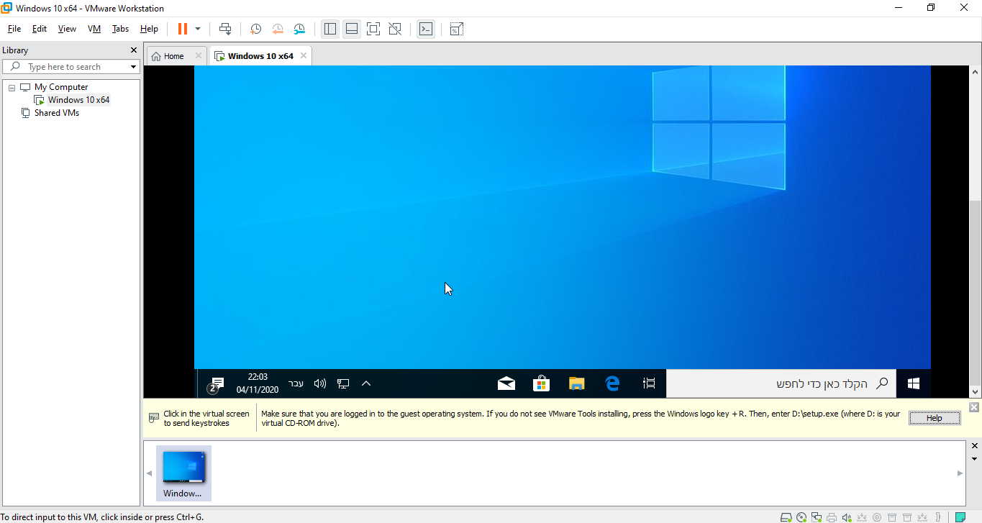Click the guest network tray icon
This screenshot has height=523, width=982.
point(343,383)
